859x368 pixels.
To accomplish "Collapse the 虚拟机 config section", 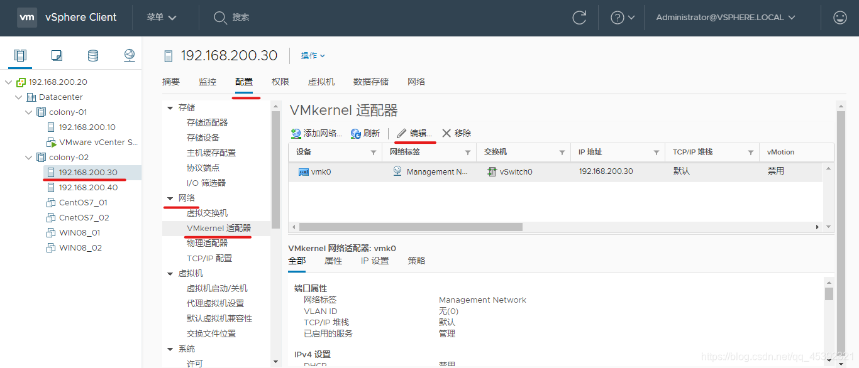I will tap(170, 274).
